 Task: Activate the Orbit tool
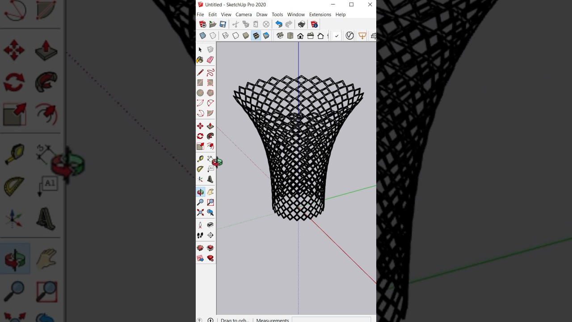(x=200, y=192)
